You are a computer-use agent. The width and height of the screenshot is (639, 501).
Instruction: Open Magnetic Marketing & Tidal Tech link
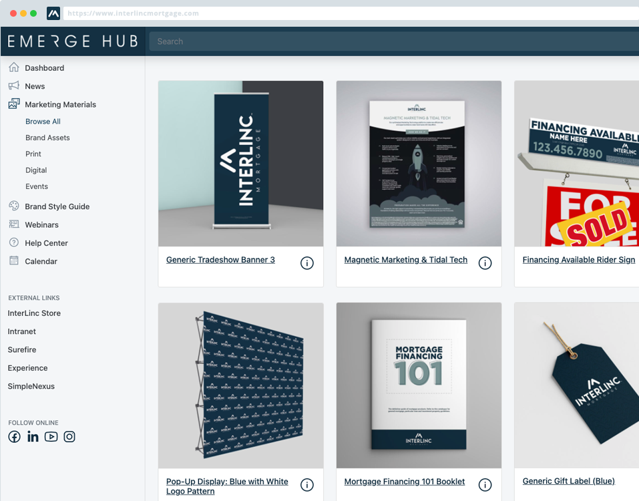[405, 260]
